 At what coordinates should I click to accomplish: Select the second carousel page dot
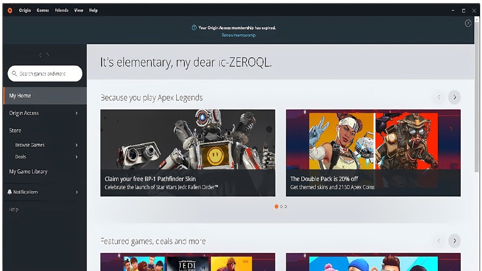click(281, 206)
